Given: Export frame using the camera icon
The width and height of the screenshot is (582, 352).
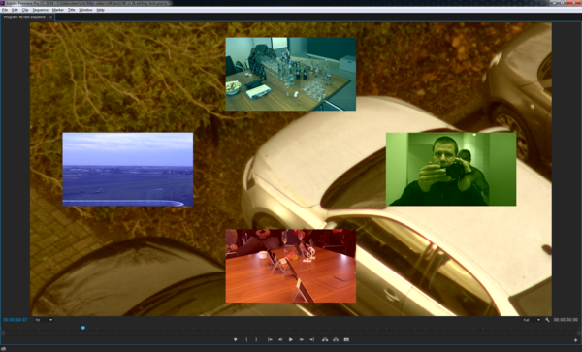Looking at the screenshot, I should coord(346,339).
